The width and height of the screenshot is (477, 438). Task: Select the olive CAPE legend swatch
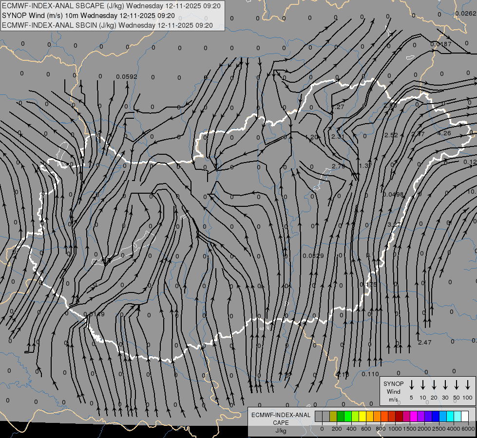coord(333,416)
